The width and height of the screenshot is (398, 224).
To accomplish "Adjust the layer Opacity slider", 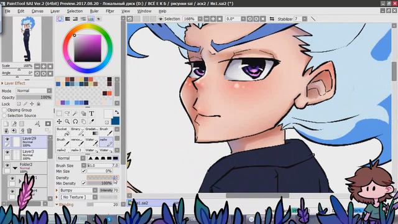I will pyautogui.click(x=34, y=97).
